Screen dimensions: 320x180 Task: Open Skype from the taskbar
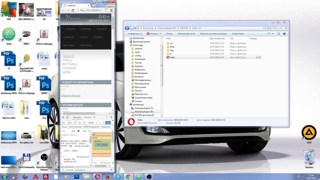point(118,176)
